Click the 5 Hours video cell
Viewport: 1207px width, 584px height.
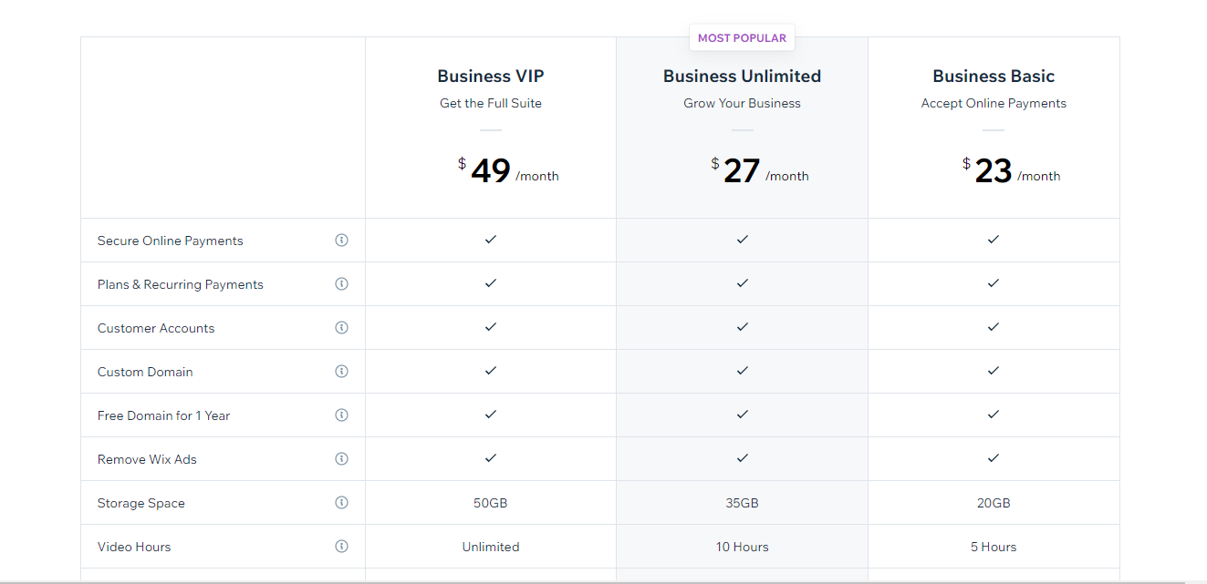click(x=994, y=547)
